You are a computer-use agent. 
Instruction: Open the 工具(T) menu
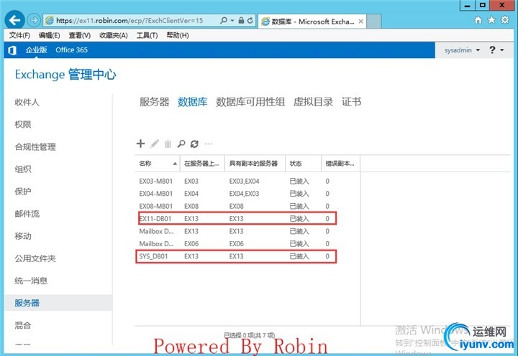coord(147,35)
